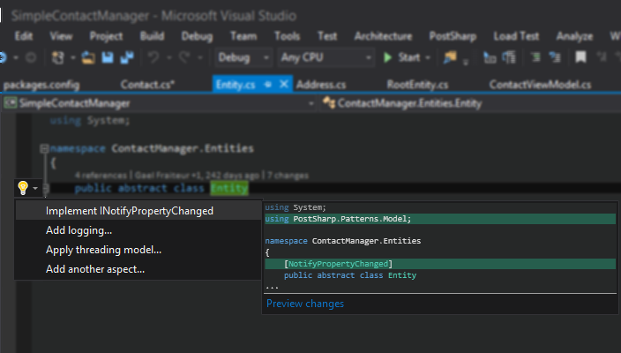Switch to the ContactViewModel.cs tab
This screenshot has width=621, height=353.
540,85
